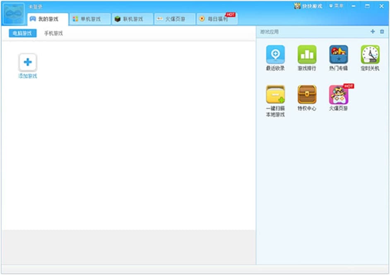390x275 pixels.
Task: Select the 电脑游戏 sub-tab
Action: pyautogui.click(x=23, y=33)
